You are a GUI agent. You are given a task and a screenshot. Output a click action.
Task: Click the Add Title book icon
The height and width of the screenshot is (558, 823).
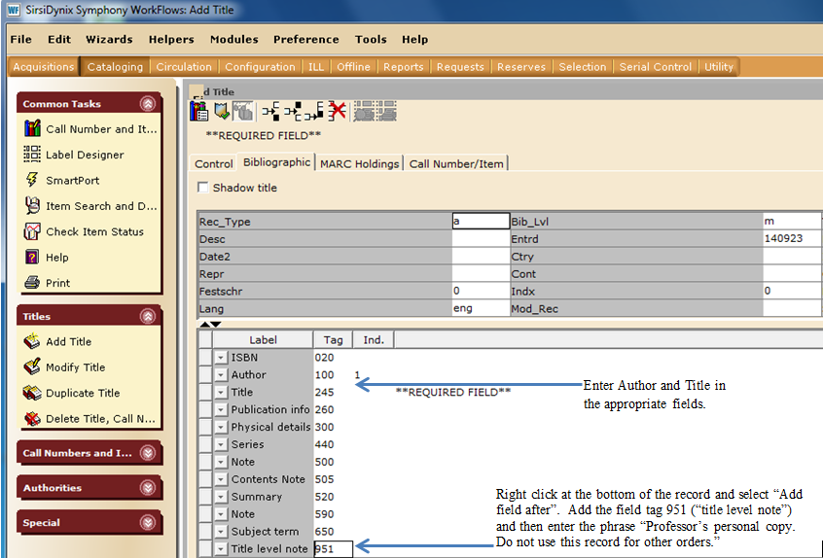pos(32,341)
